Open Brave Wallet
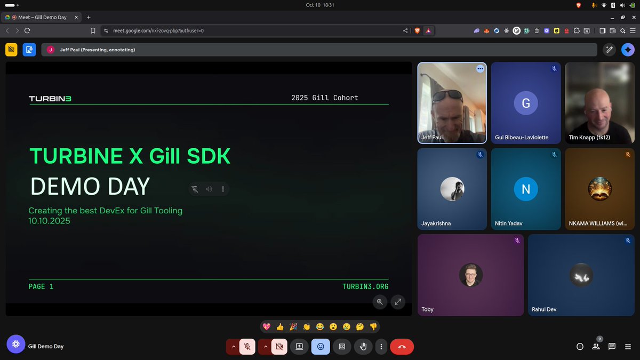This screenshot has height=360, width=640. (x=612, y=31)
